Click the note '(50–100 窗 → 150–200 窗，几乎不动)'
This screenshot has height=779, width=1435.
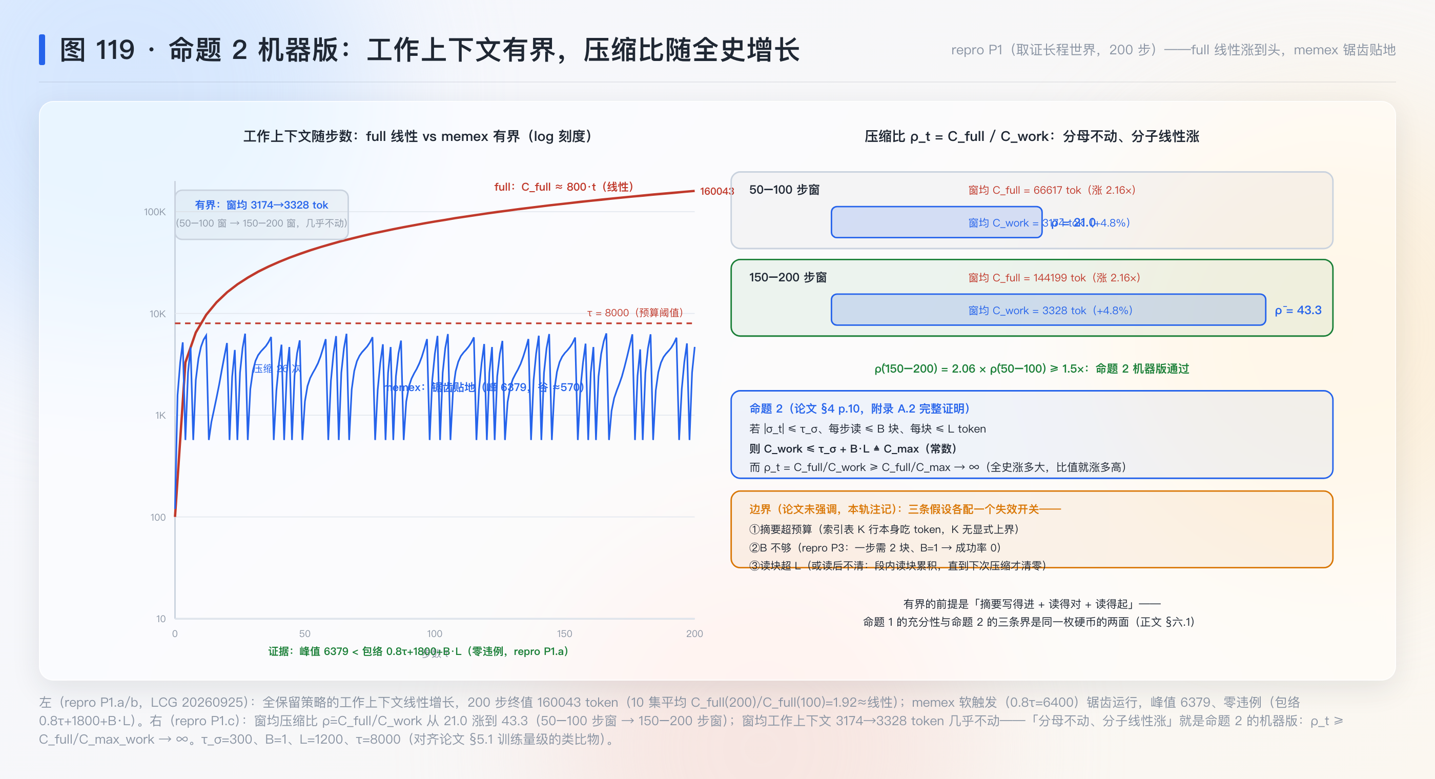point(262,223)
